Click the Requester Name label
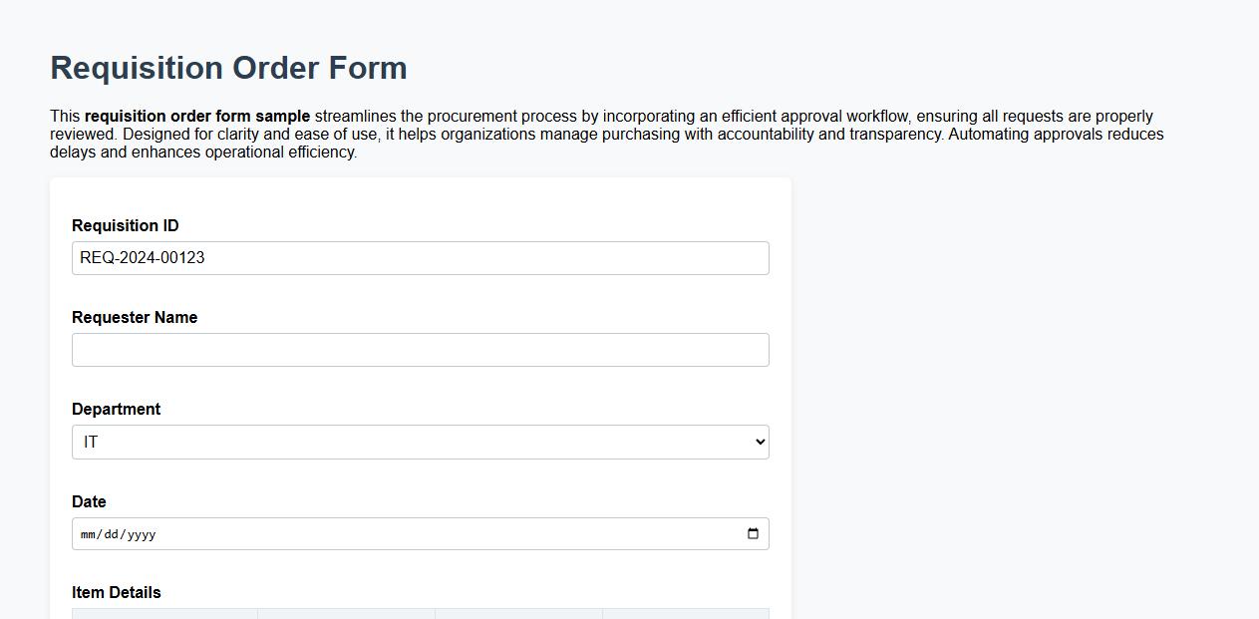Image resolution: width=1259 pixels, height=619 pixels. click(x=134, y=317)
